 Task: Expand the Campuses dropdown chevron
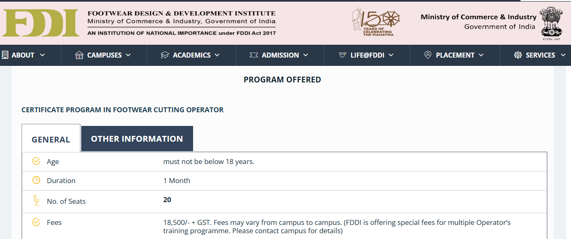pyautogui.click(x=128, y=55)
